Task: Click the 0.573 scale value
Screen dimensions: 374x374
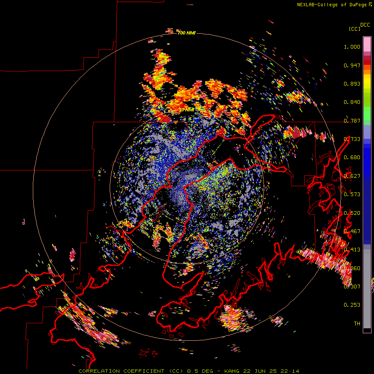Action: coord(352,194)
